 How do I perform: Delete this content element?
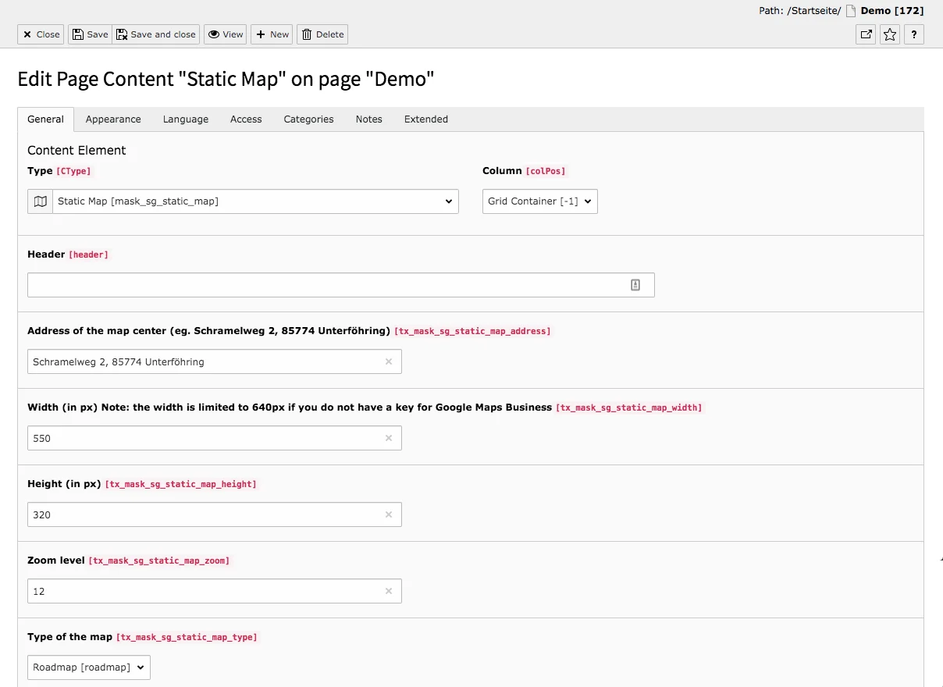(x=322, y=34)
